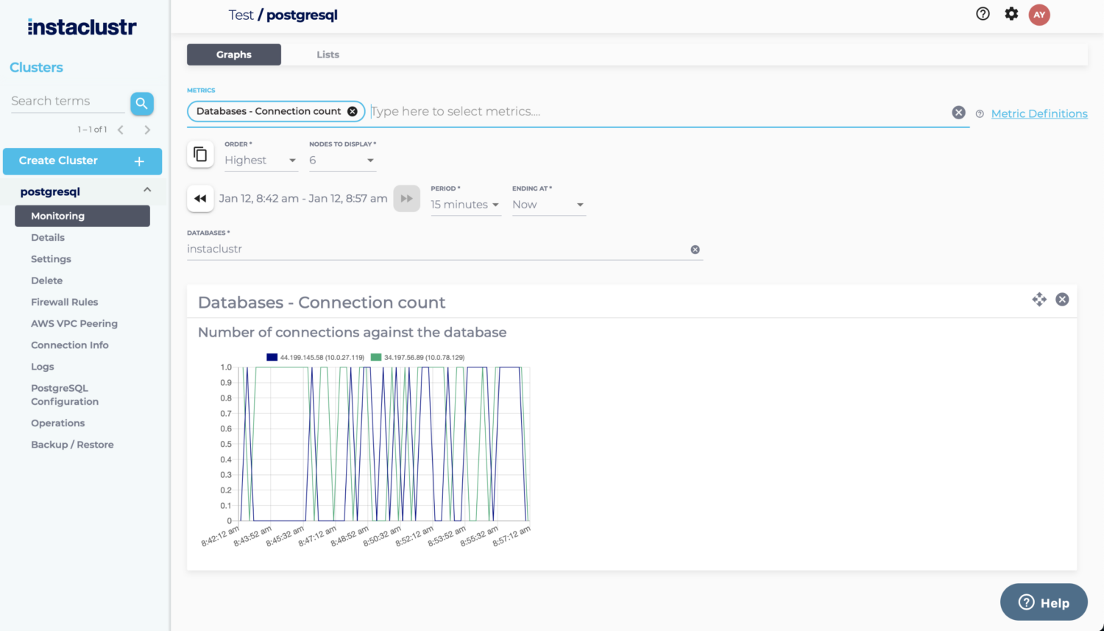
Task: Collapse the postgresql cluster section
Action: tap(146, 191)
